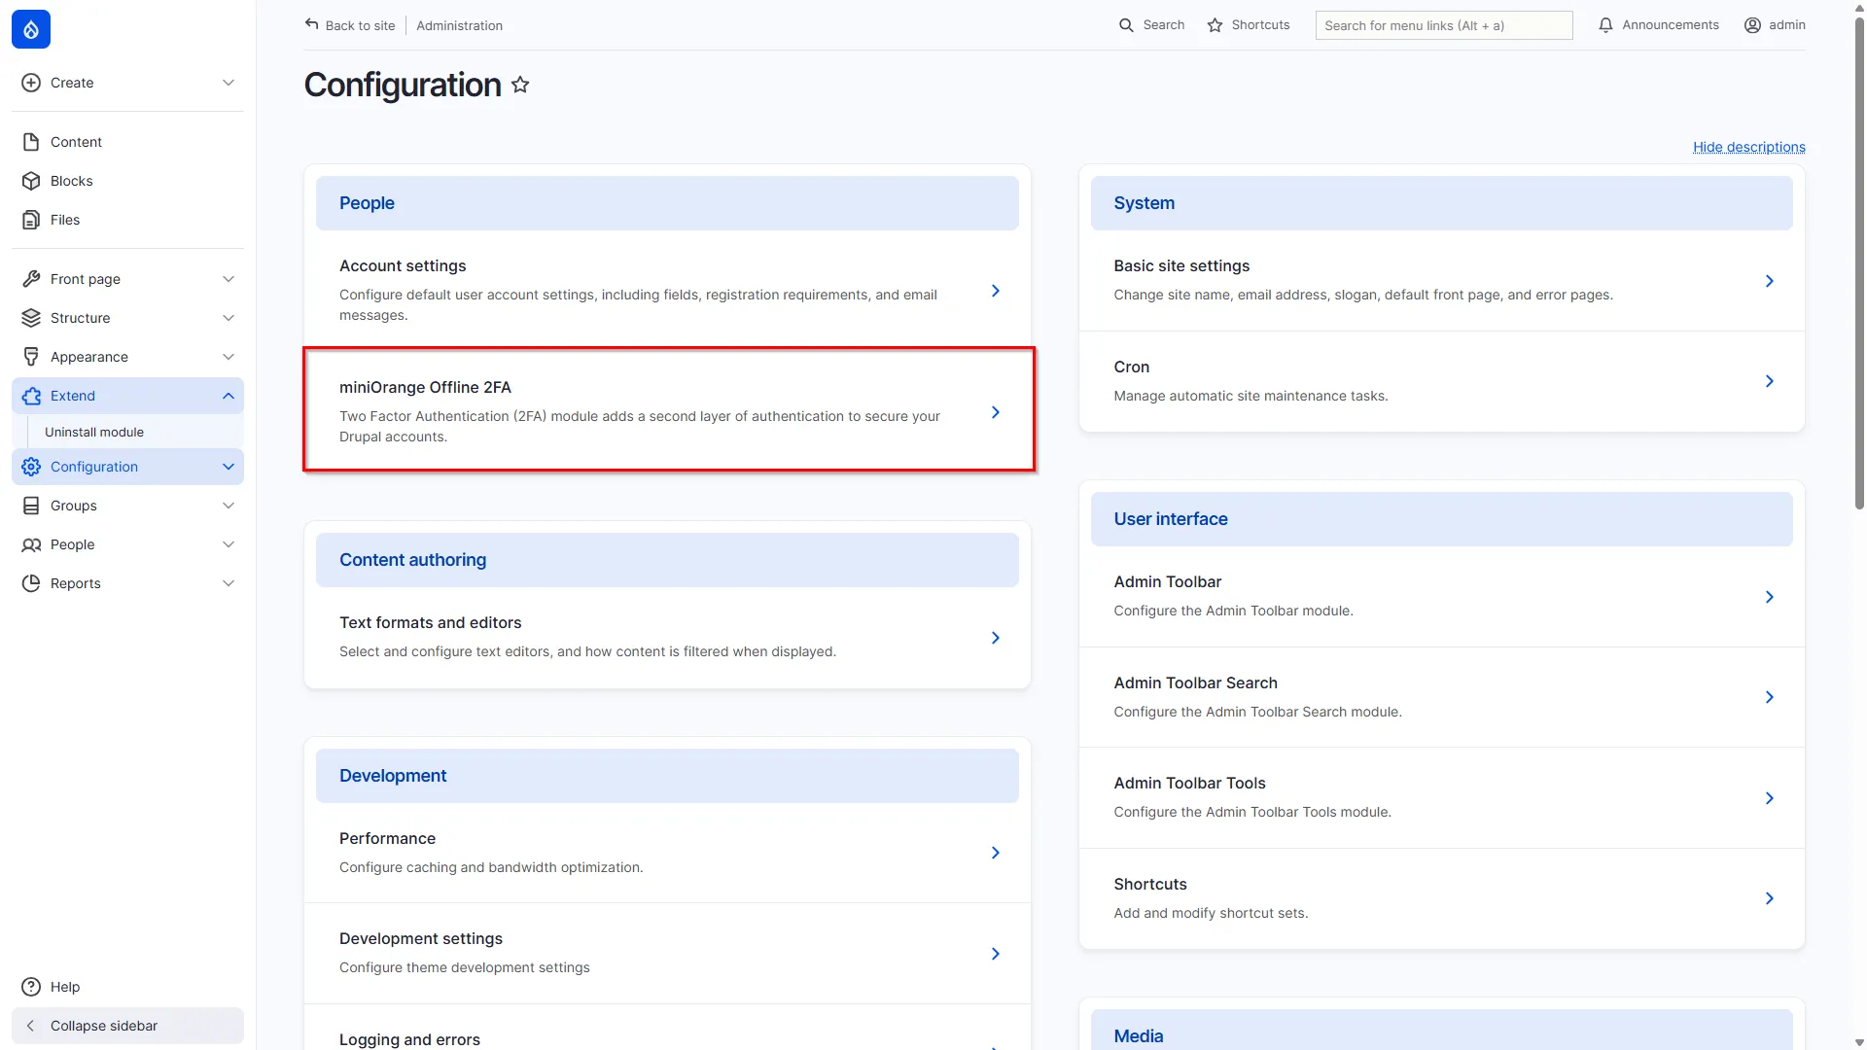Click the page vertical scrollbar thumb

click(x=1859, y=262)
